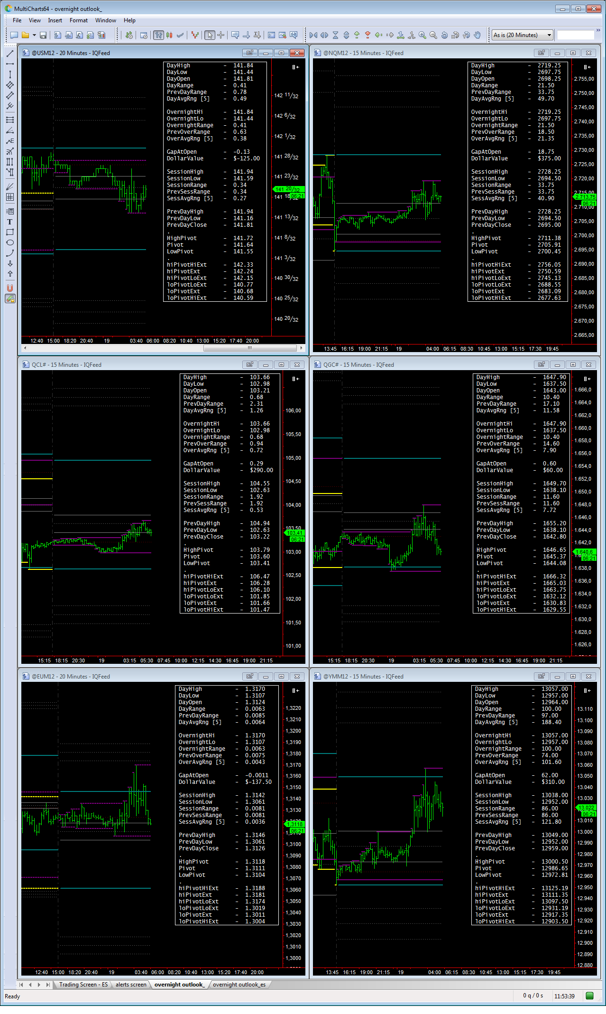The image size is (606, 1014).
Task: Expand the open workspace dropdown arrow
Action: click(x=34, y=35)
